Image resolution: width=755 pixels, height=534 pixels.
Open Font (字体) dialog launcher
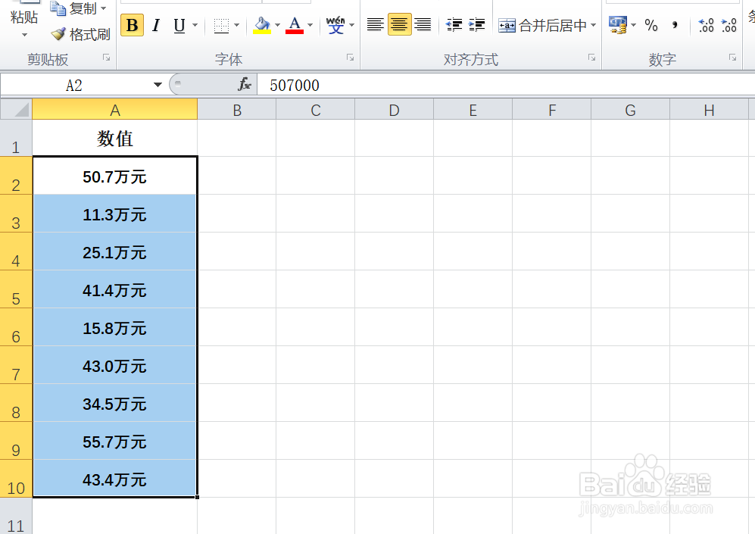pos(350,58)
